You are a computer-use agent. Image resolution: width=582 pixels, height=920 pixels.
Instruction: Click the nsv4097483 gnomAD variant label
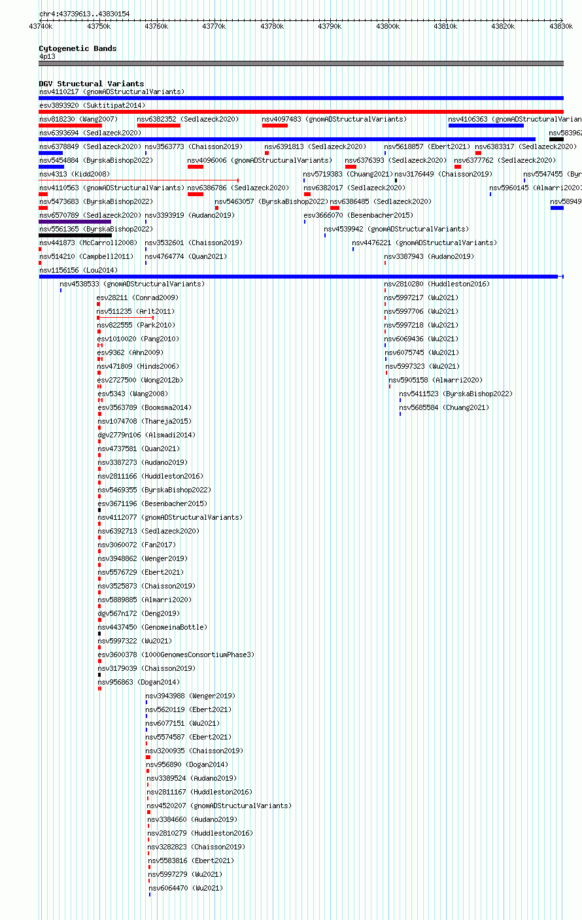[334, 119]
